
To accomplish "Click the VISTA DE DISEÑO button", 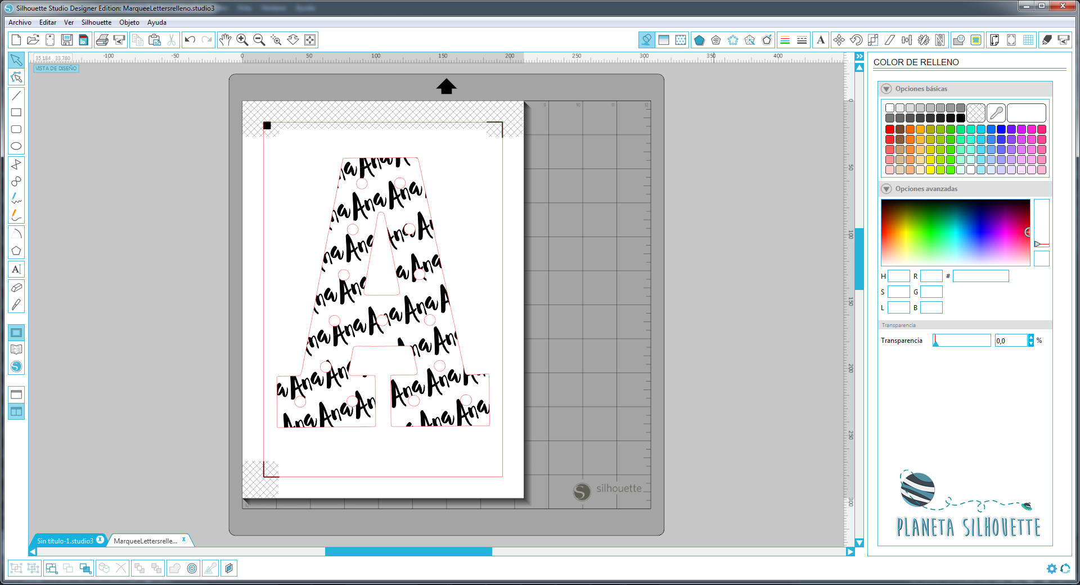I will tap(56, 69).
